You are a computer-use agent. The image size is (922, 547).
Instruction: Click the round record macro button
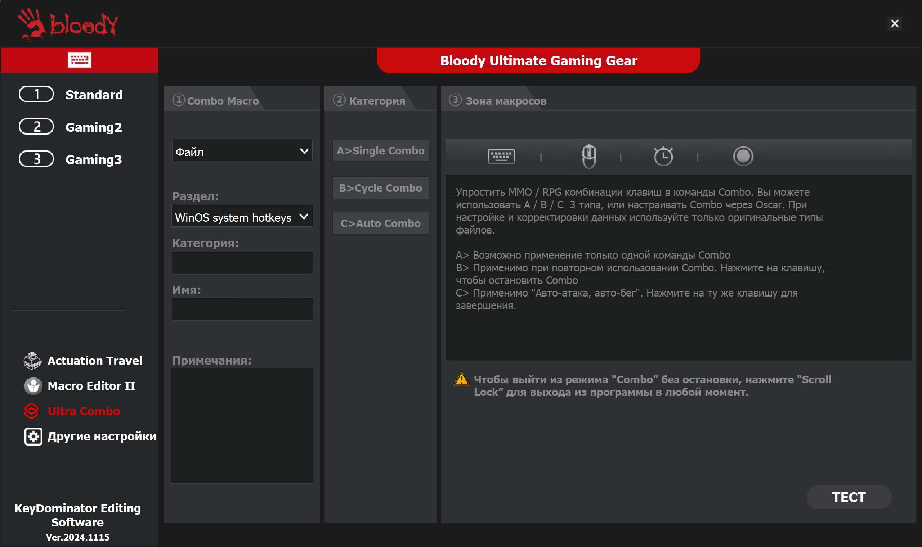[x=743, y=156]
